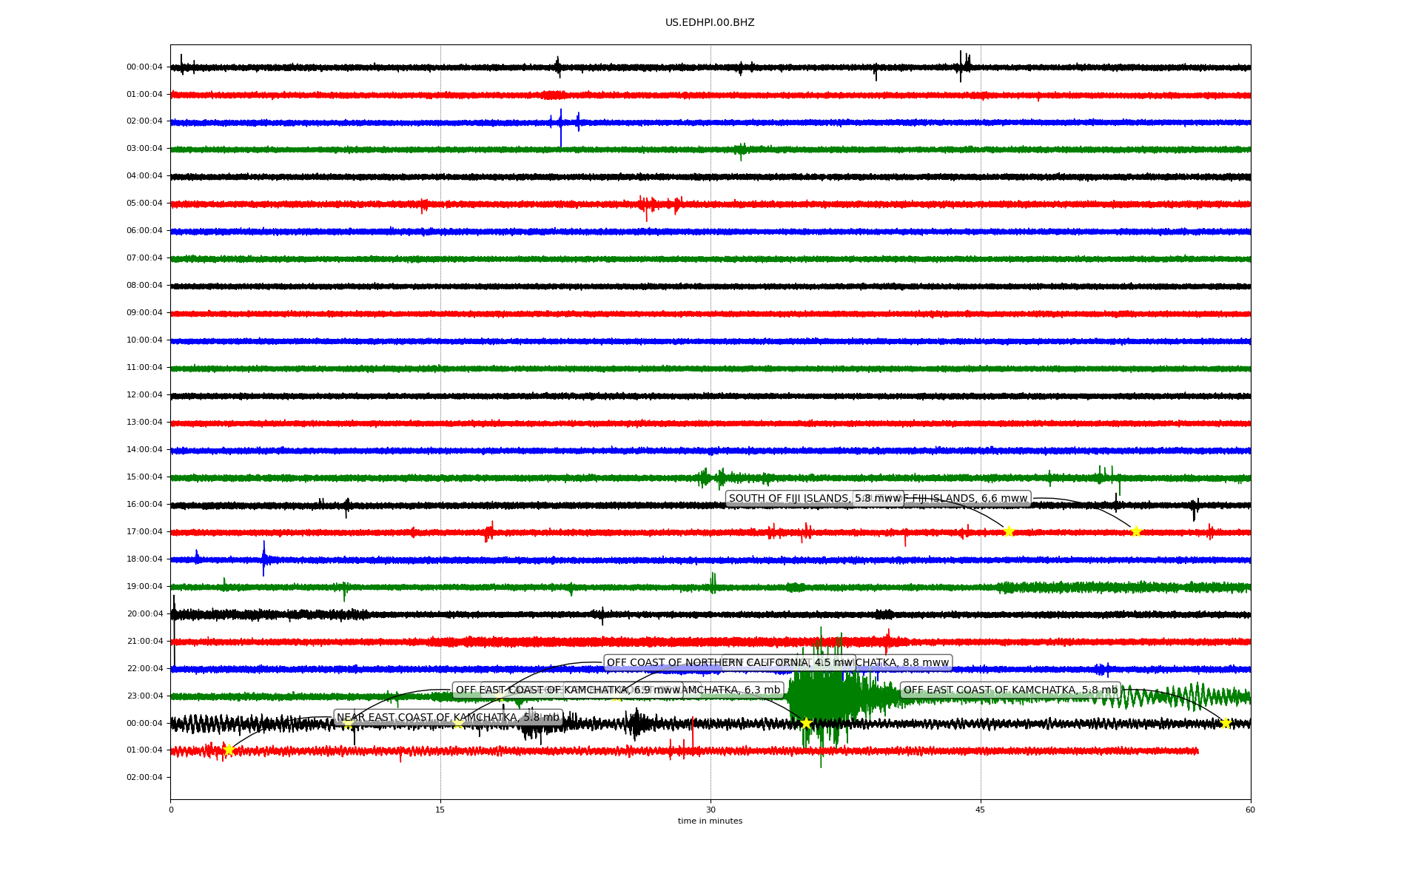Click the x-axis tick label 45
Screen dimensions: 1421x888
coord(981,810)
